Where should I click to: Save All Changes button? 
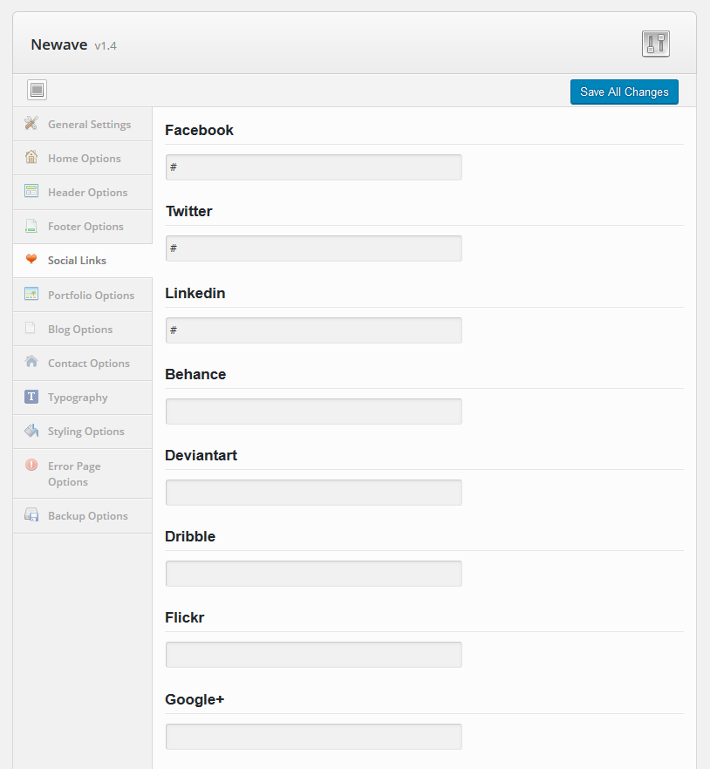[x=625, y=92]
